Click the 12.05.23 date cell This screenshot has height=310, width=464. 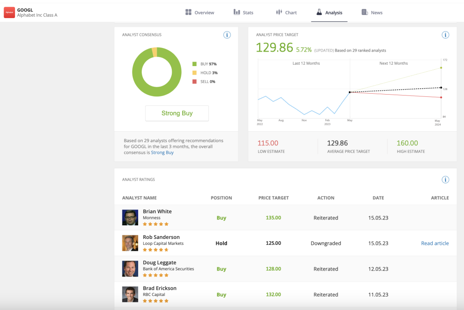point(378,269)
